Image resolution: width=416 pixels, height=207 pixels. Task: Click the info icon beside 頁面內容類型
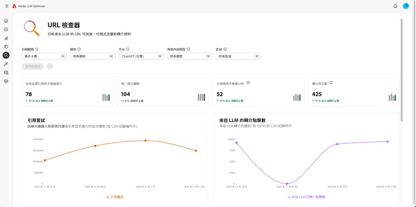(x=189, y=49)
